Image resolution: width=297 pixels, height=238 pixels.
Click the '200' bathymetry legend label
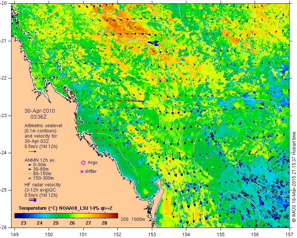tap(124, 219)
